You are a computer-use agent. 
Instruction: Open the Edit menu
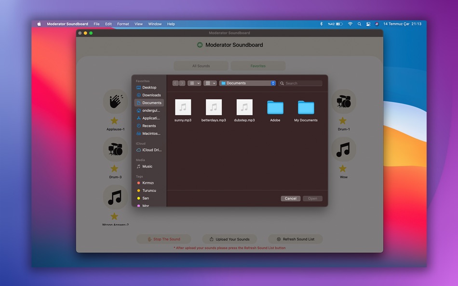(x=108, y=24)
